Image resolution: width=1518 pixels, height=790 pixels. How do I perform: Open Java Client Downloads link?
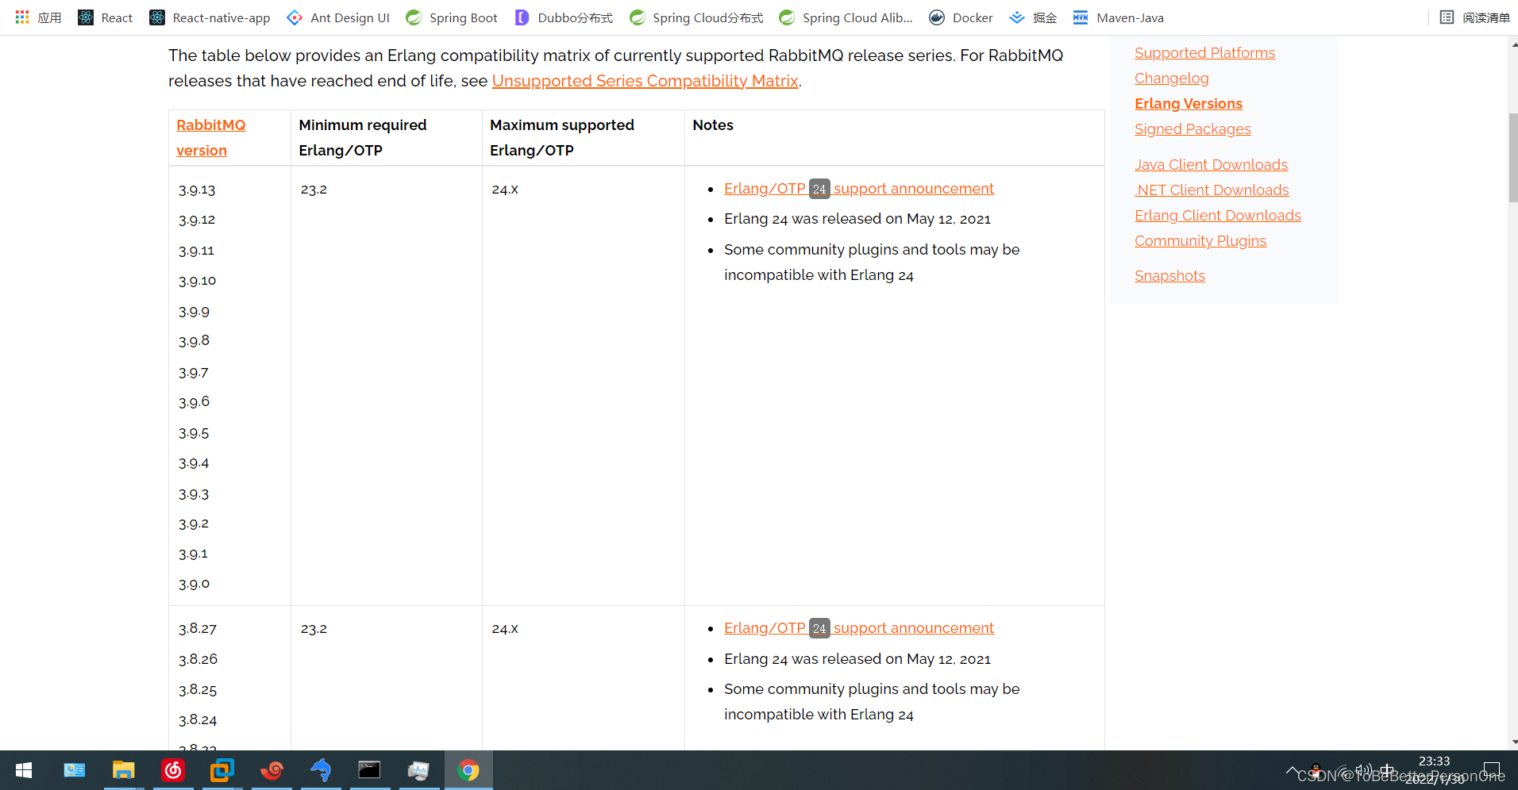tap(1211, 165)
